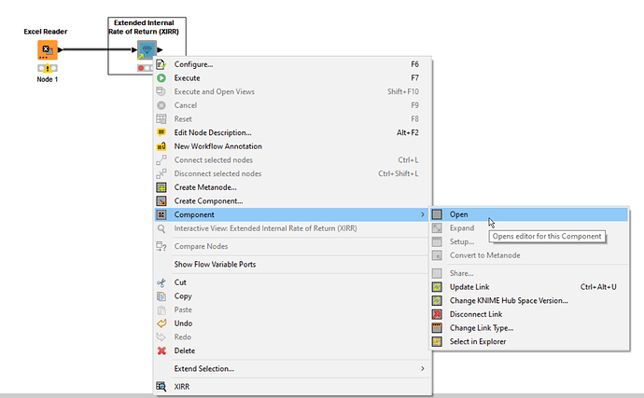The height and width of the screenshot is (398, 644).
Task: Click the Node 1 caption text
Action: 48,79
